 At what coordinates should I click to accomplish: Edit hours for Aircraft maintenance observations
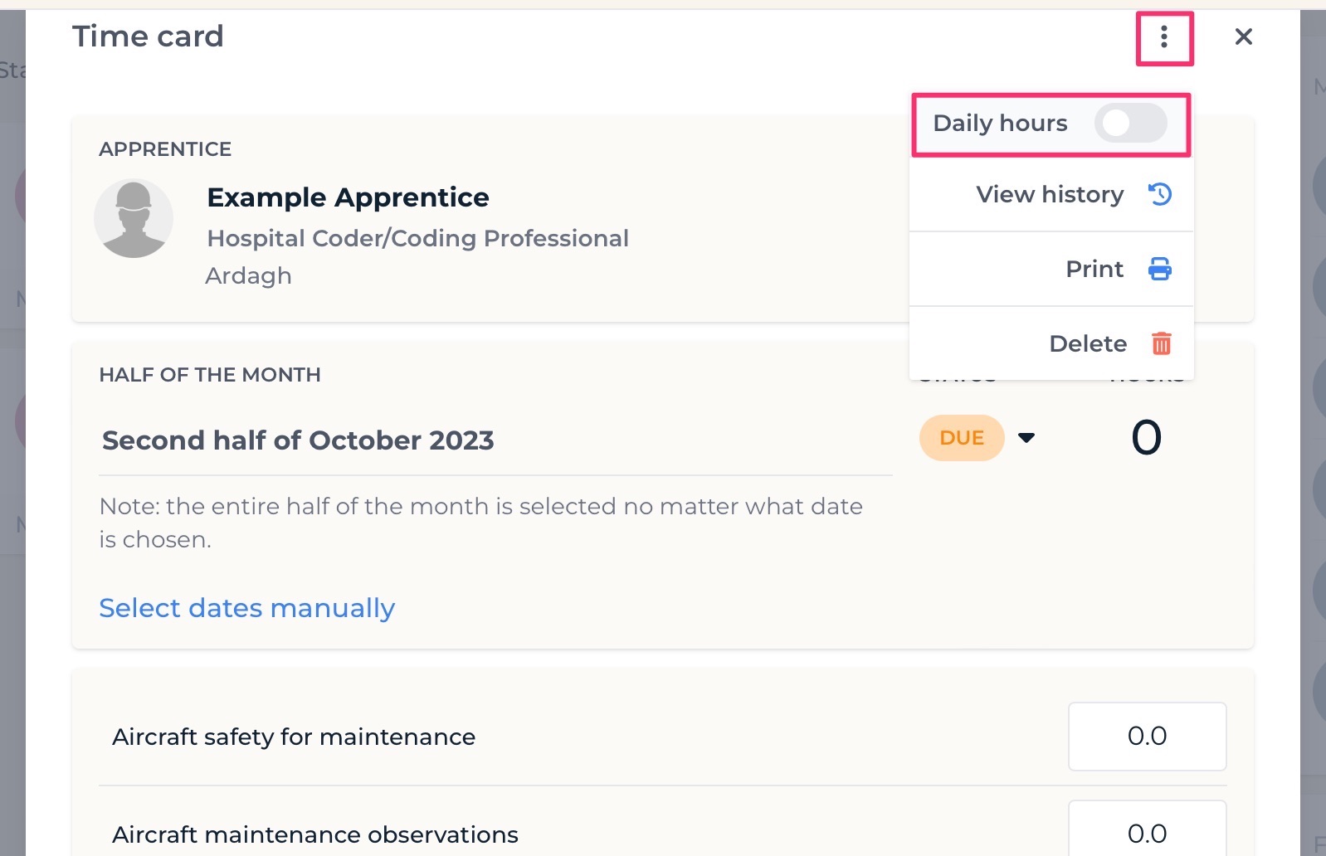(x=1147, y=830)
